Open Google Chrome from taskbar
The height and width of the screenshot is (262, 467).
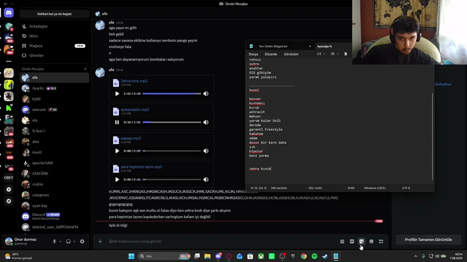pos(304,256)
